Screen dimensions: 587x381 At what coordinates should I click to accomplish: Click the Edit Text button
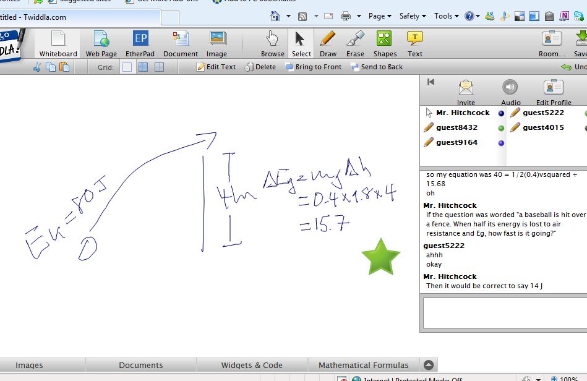(216, 67)
